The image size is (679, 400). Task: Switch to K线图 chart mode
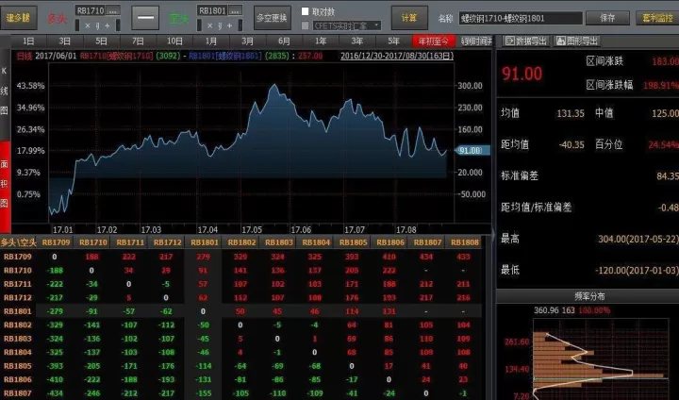tap(5, 91)
